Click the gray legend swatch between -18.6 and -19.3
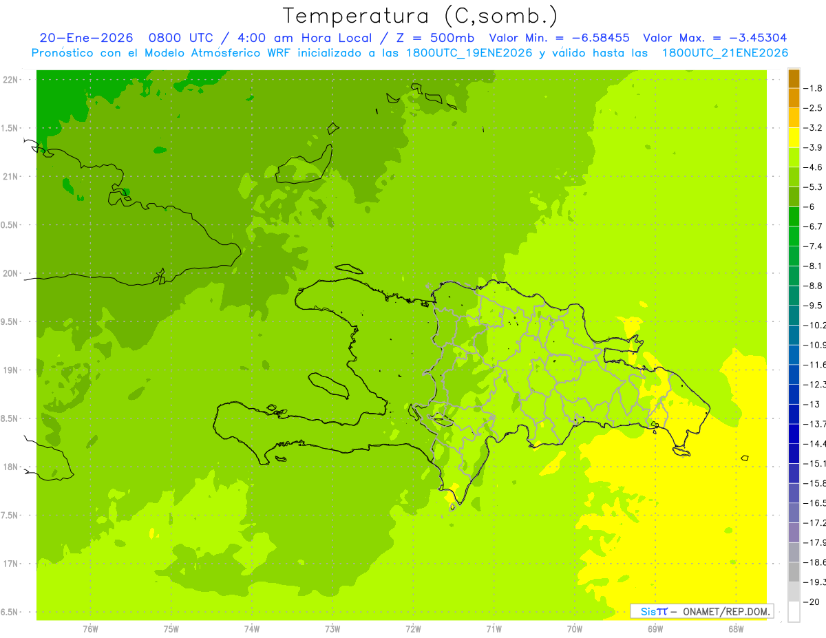The image size is (826, 638). (794, 572)
